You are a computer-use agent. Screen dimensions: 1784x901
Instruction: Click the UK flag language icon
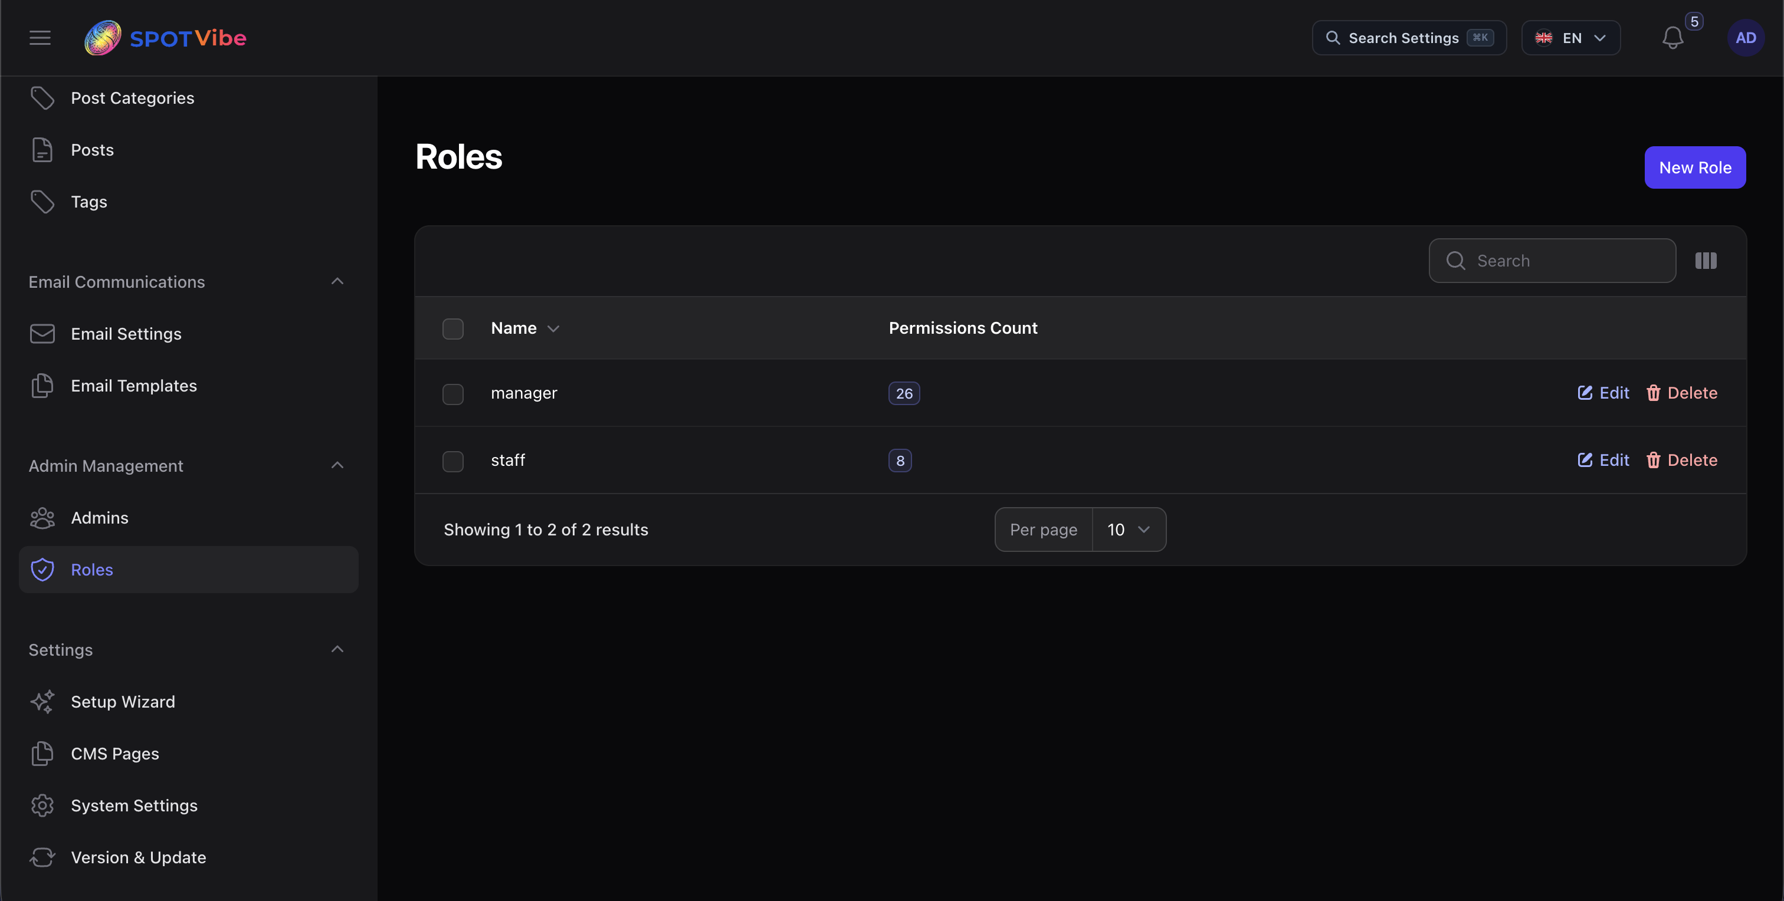point(1544,38)
